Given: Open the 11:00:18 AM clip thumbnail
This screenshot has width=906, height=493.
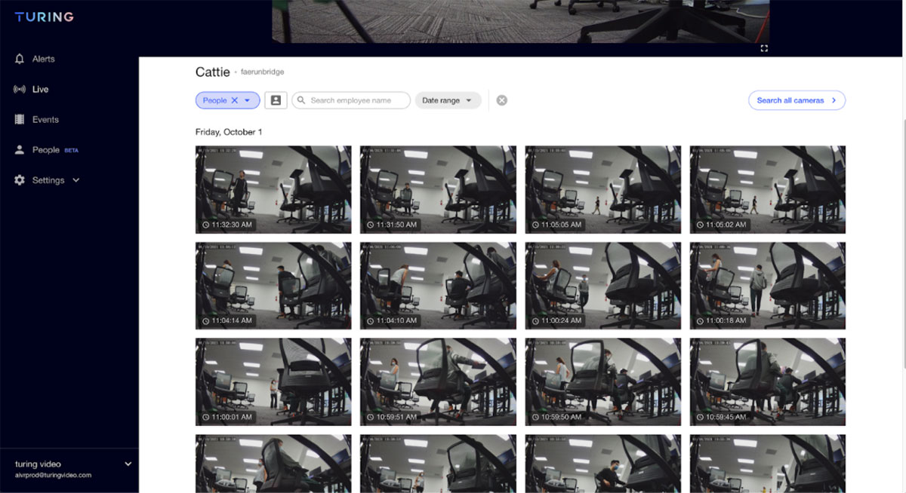Looking at the screenshot, I should pos(768,286).
